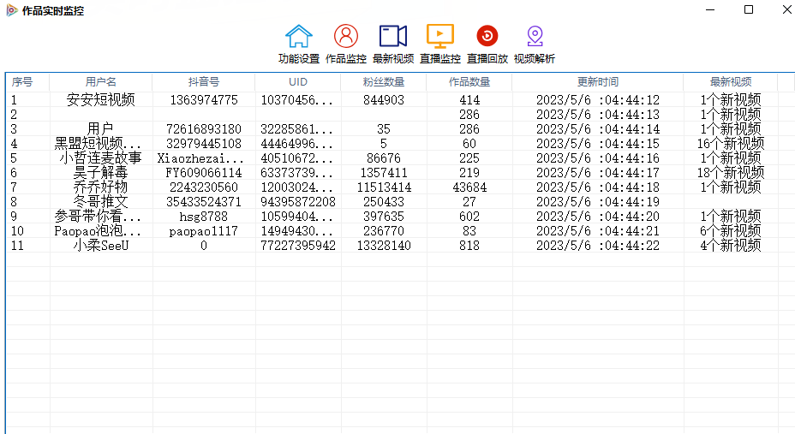Sort by 用户名 column header

click(x=101, y=82)
